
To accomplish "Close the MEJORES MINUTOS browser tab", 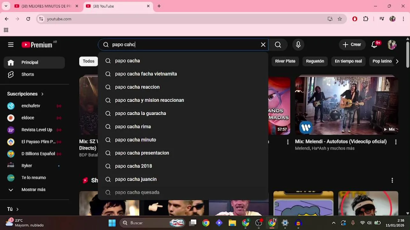I will coord(77,6).
